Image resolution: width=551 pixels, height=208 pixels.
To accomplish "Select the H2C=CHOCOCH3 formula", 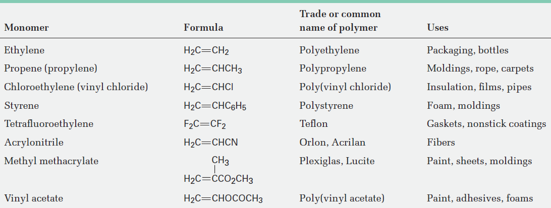I will click(223, 199).
